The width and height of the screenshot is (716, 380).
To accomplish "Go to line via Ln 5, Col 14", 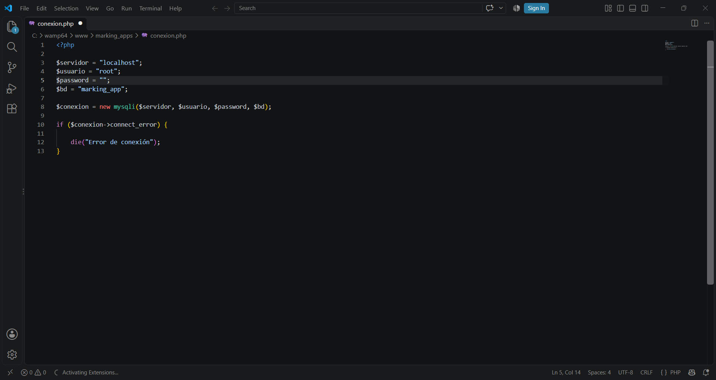I will [566, 372].
